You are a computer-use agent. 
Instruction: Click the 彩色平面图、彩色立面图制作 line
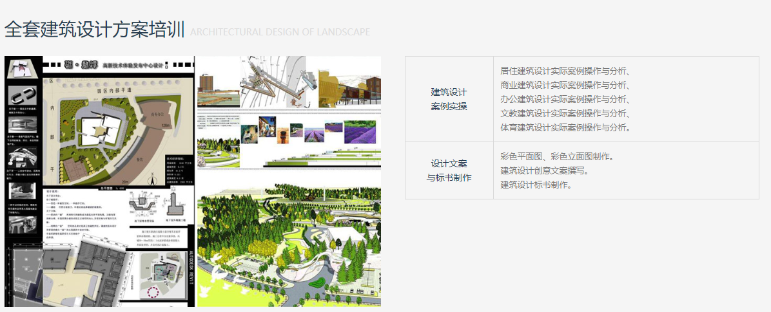[x=557, y=156]
